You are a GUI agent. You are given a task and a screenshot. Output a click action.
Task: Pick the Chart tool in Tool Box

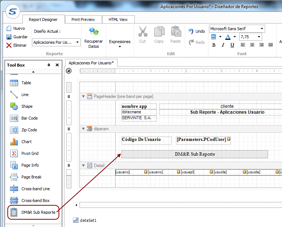click(x=26, y=142)
